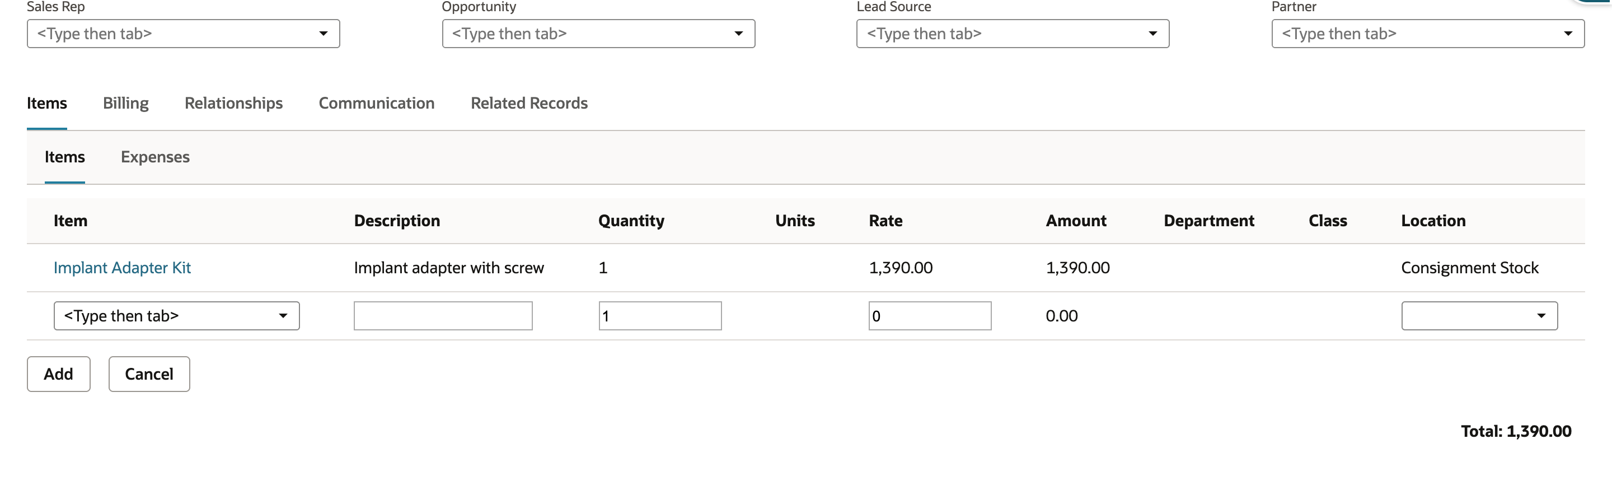Image resolution: width=1612 pixels, height=504 pixels.
Task: Click the Quantity column header
Action: click(x=631, y=221)
